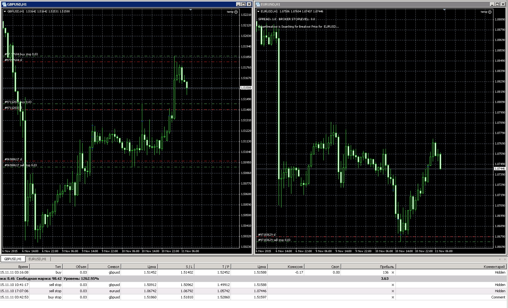508x308 pixels.
Task: Click the commission value -0.17
Action: click(x=299, y=272)
